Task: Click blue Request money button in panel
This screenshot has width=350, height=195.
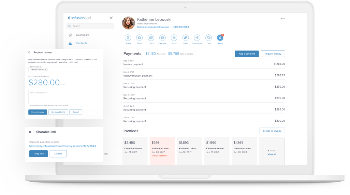Action: click(x=38, y=112)
